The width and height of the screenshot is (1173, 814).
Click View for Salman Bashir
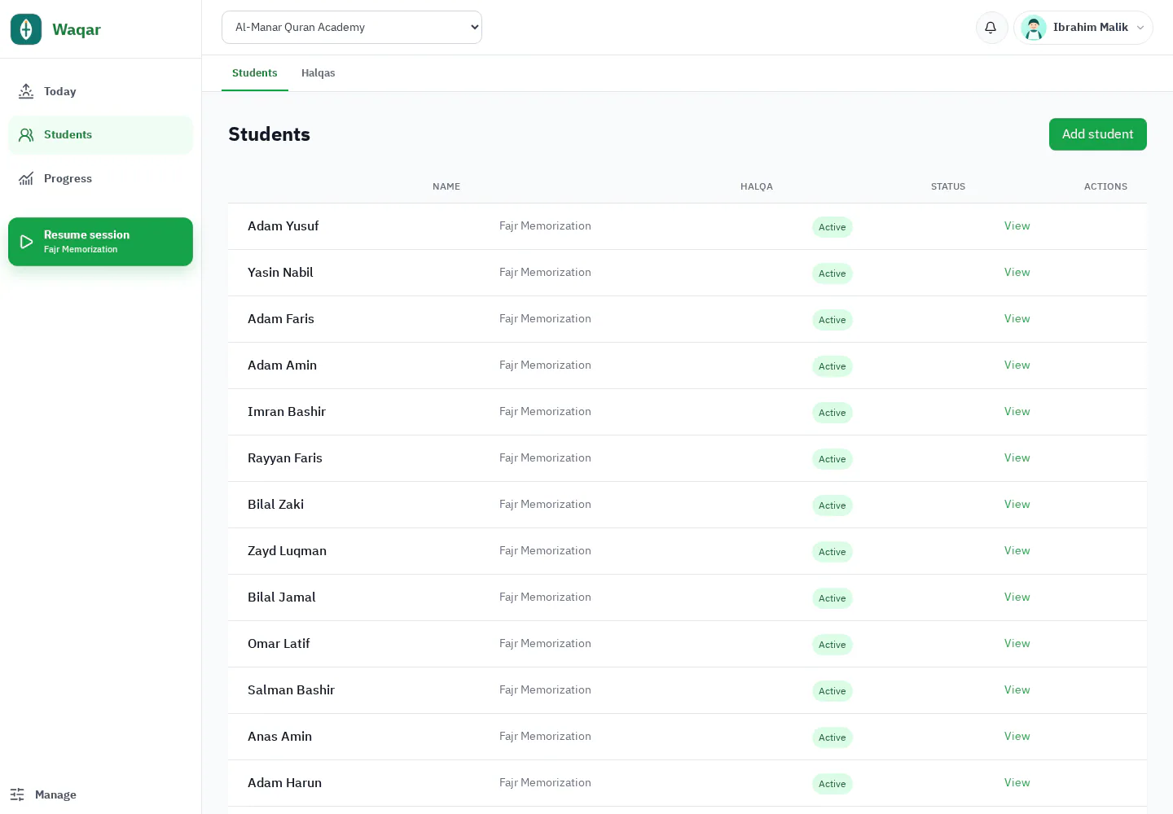[x=1017, y=690]
